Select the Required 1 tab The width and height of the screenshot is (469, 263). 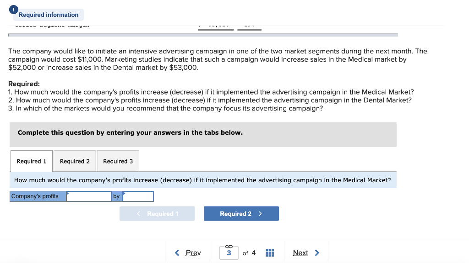coord(31,161)
